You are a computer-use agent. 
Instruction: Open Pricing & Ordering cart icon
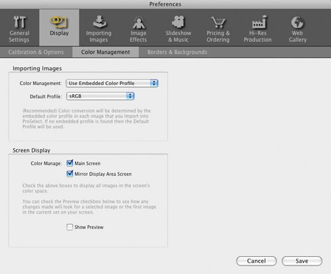pyautogui.click(x=218, y=22)
